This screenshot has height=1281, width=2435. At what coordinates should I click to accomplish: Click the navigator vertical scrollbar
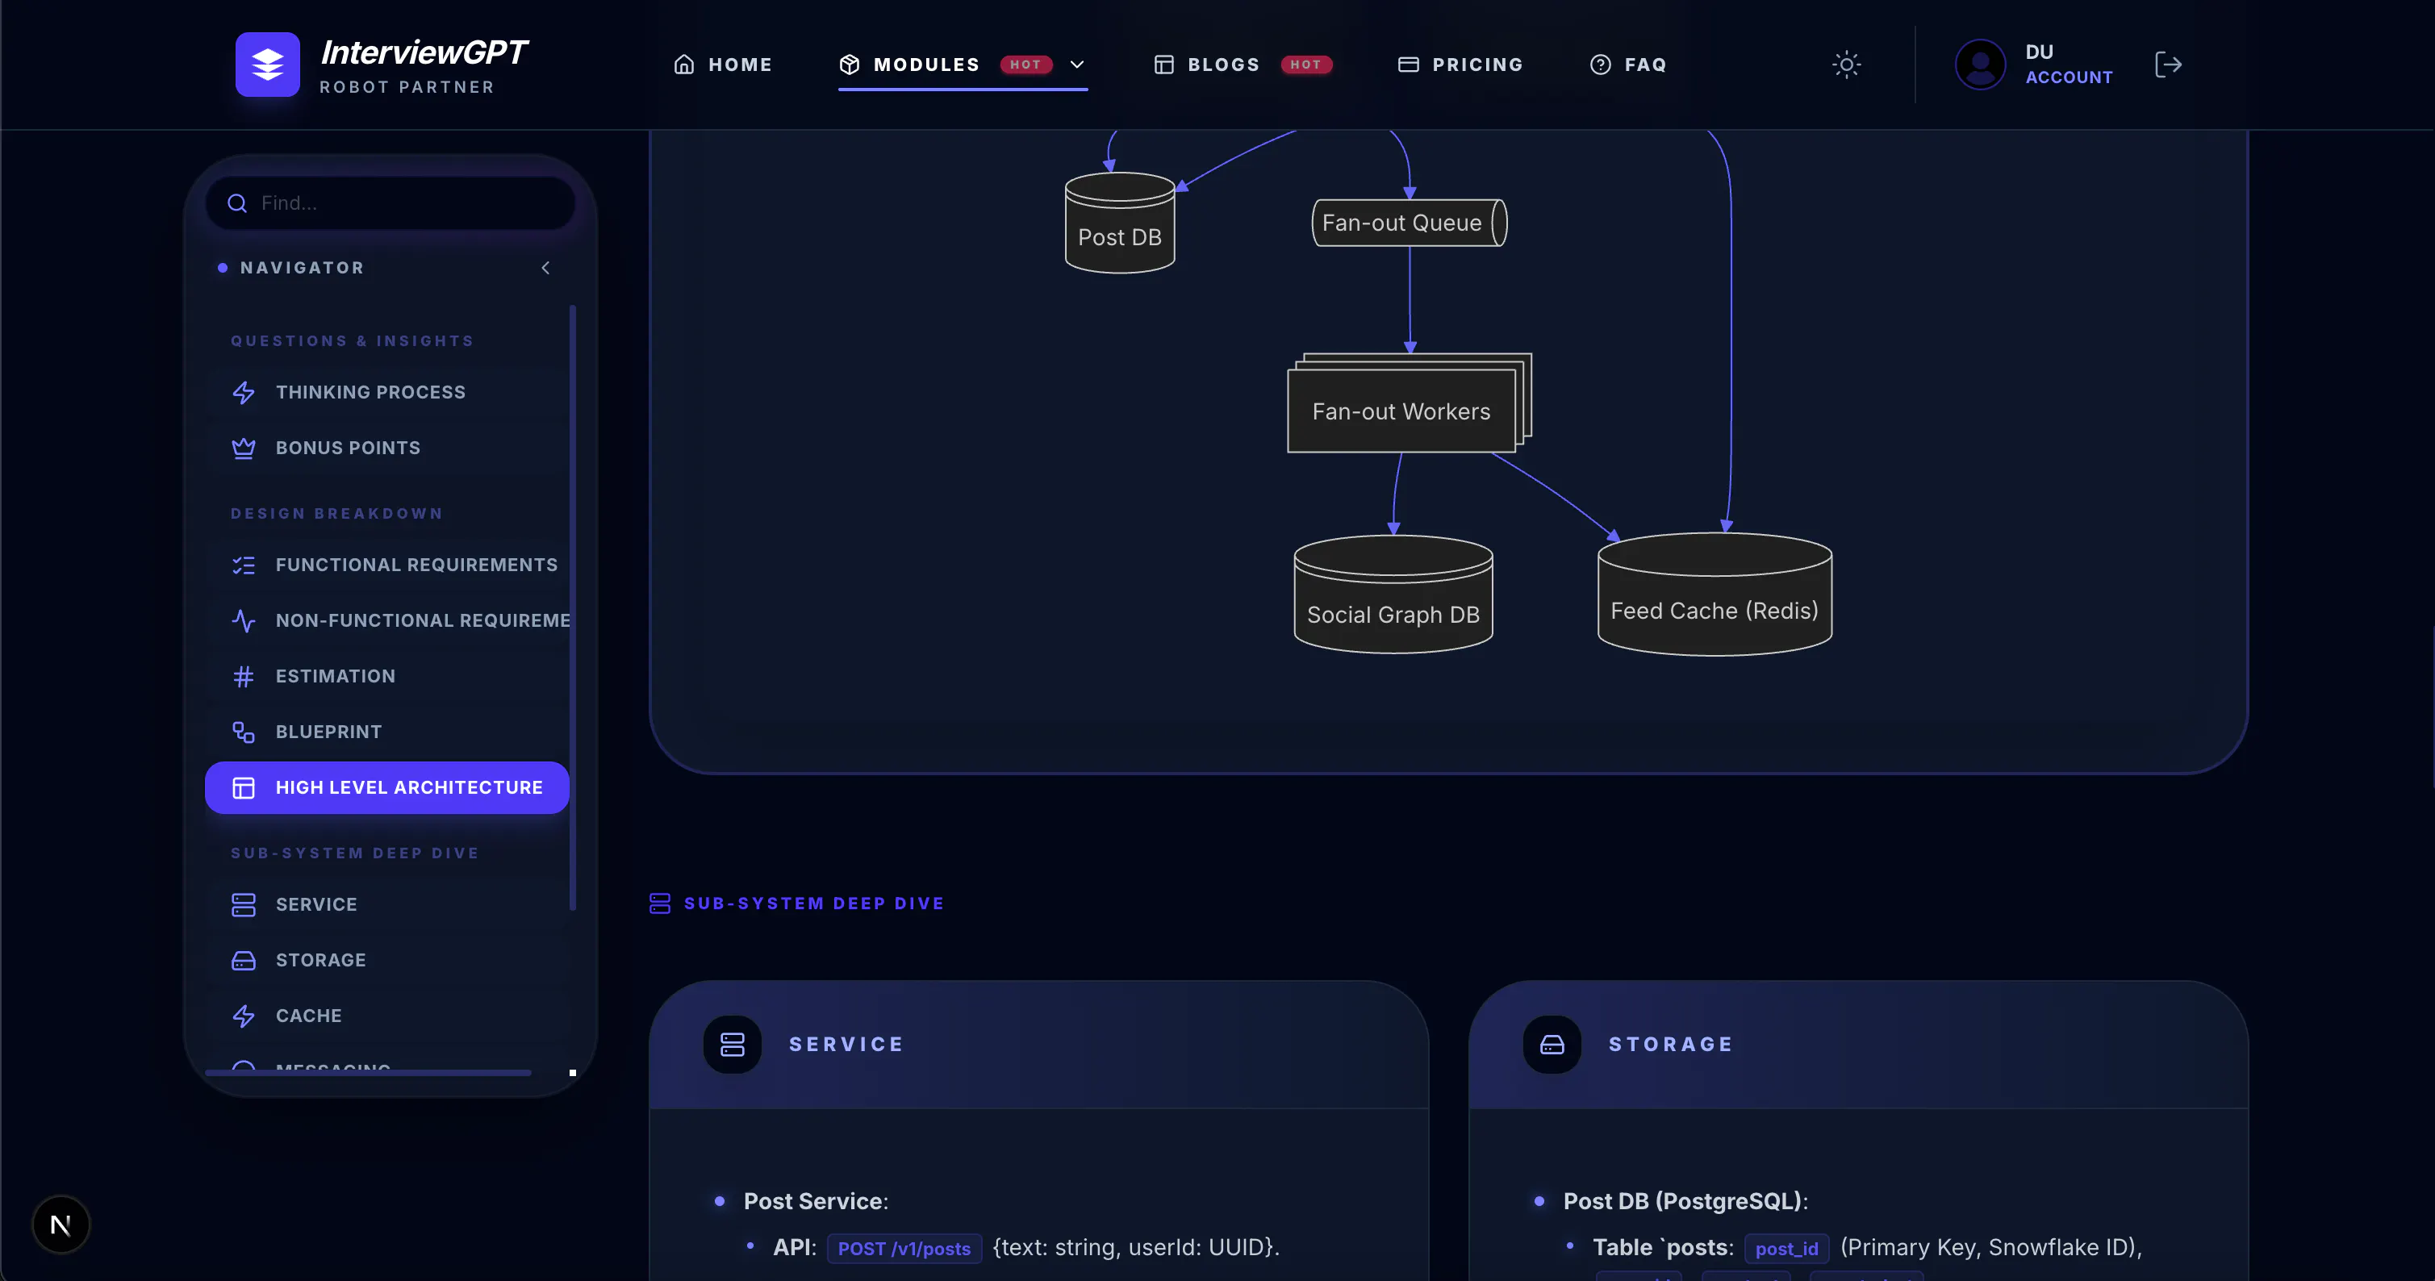pyautogui.click(x=573, y=607)
